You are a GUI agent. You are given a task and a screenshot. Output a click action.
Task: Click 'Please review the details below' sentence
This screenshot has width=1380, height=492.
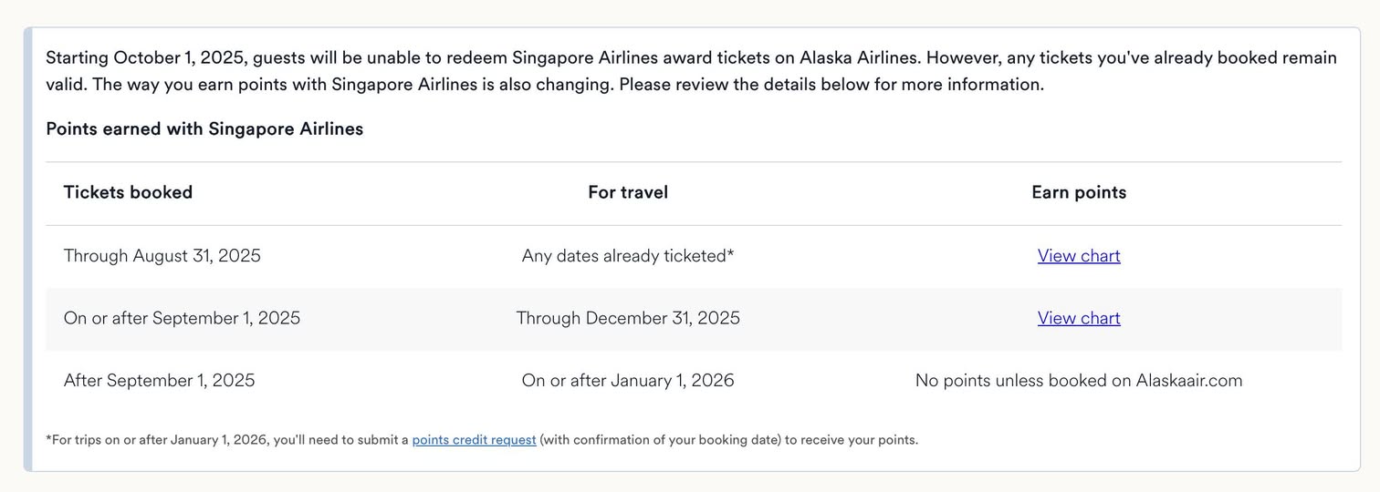coord(831,85)
